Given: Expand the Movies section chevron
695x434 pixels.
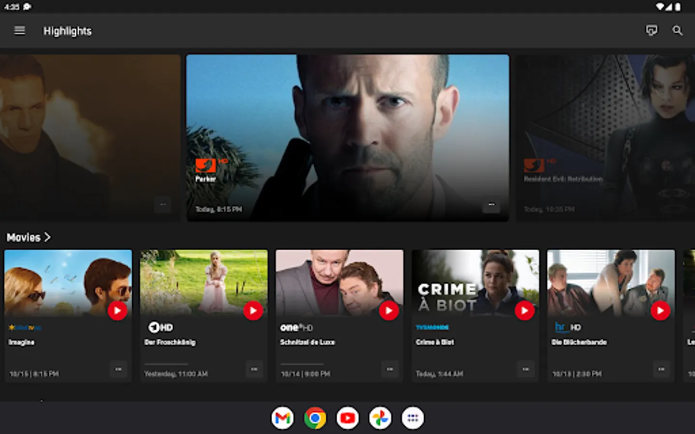Looking at the screenshot, I should coord(47,237).
